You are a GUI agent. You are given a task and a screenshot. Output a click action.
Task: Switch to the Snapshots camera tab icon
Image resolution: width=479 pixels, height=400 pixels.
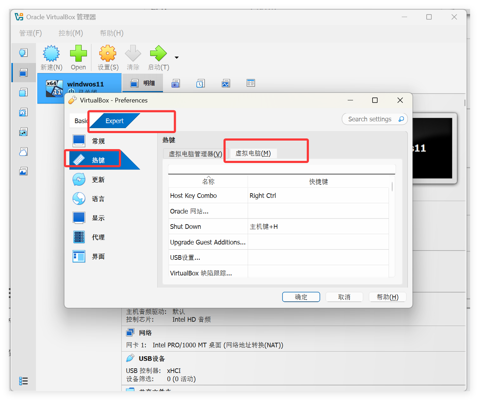(x=175, y=83)
